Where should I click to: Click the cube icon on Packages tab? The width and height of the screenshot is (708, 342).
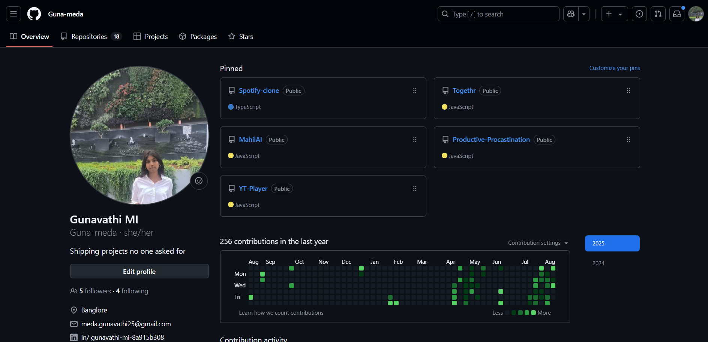click(x=183, y=36)
